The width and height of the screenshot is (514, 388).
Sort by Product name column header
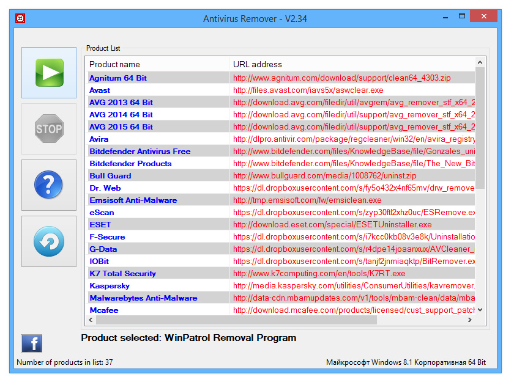157,64
